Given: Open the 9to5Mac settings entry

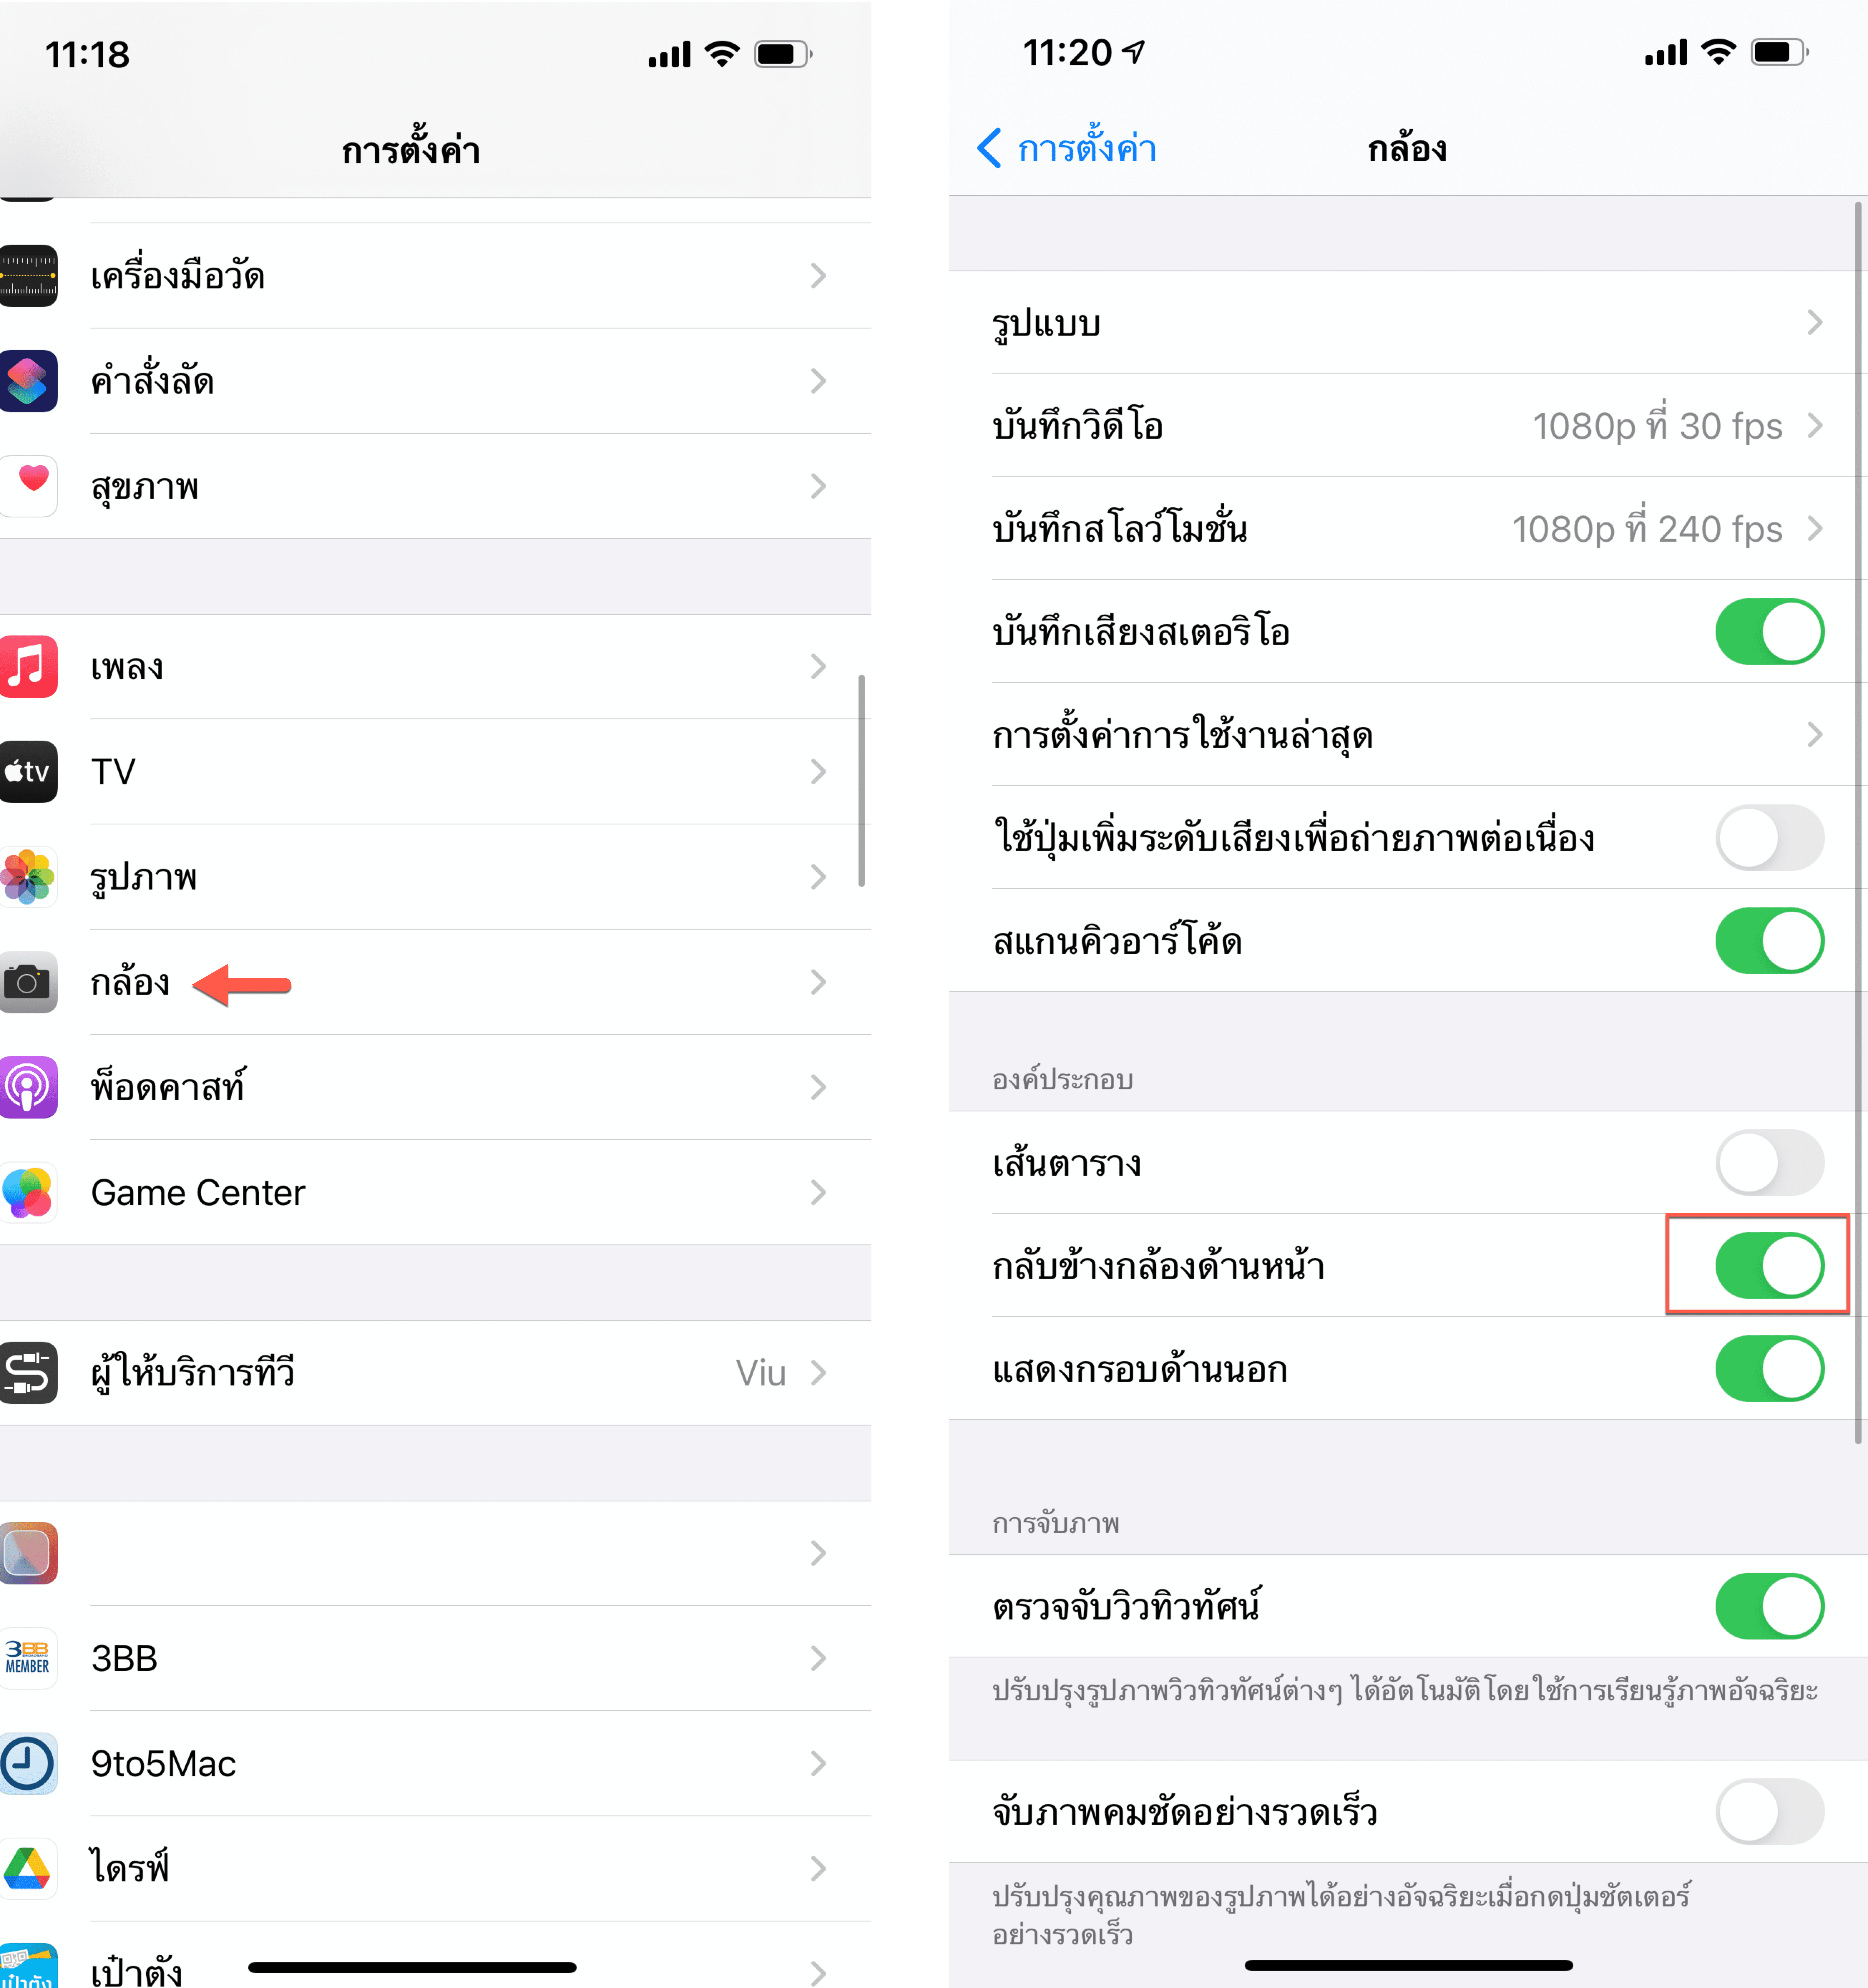Looking at the screenshot, I should click(435, 1763).
